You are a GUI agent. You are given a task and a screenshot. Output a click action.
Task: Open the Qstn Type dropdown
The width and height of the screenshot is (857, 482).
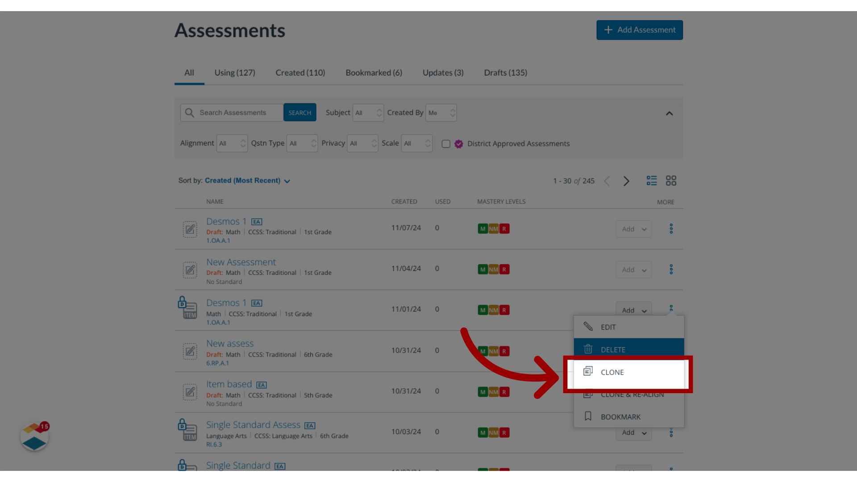pyautogui.click(x=302, y=143)
